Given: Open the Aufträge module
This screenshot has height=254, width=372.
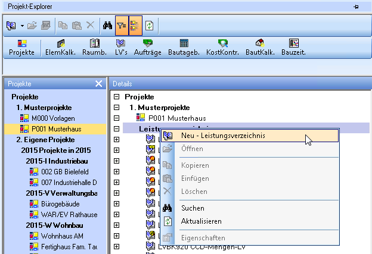Looking at the screenshot, I should click(148, 47).
